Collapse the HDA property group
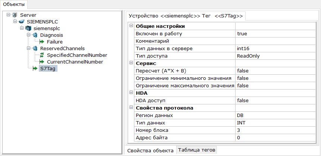 (x=131, y=92)
